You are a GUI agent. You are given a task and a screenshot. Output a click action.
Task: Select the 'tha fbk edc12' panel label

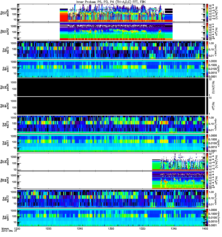pyautogui.click(x=6, y=50)
